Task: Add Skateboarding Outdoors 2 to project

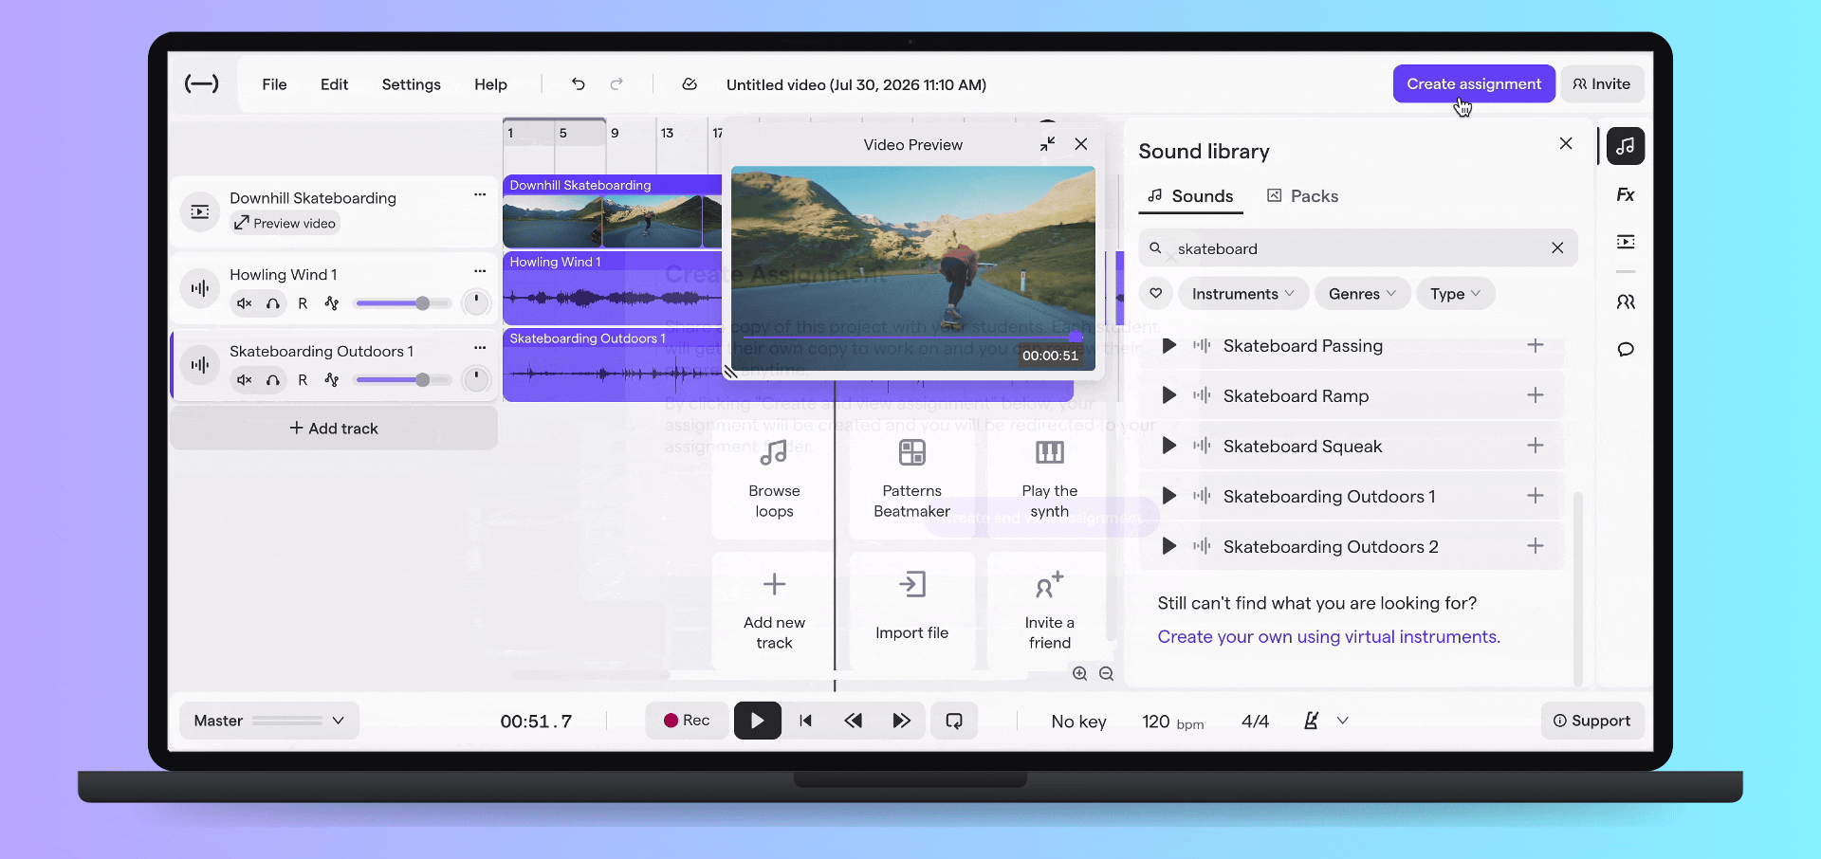Action: point(1536,546)
